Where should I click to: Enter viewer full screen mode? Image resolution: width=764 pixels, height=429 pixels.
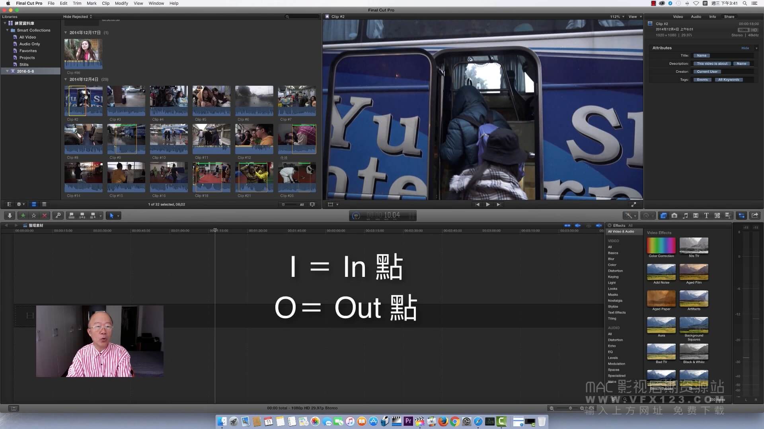[x=633, y=205]
